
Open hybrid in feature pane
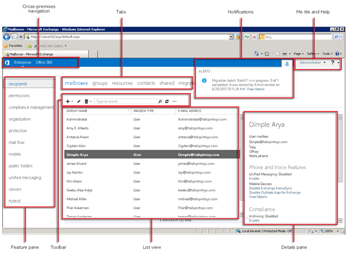point(14,201)
